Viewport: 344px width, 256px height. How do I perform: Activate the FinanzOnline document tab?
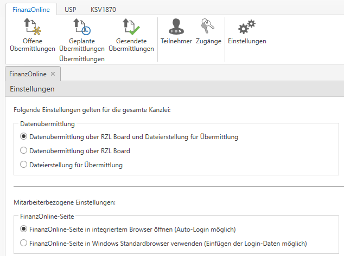tap(28, 74)
